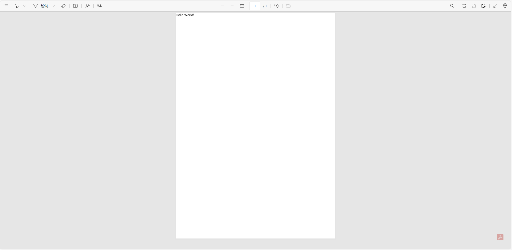The width and height of the screenshot is (512, 250).
Task: Open the find in document search
Action: point(452,6)
